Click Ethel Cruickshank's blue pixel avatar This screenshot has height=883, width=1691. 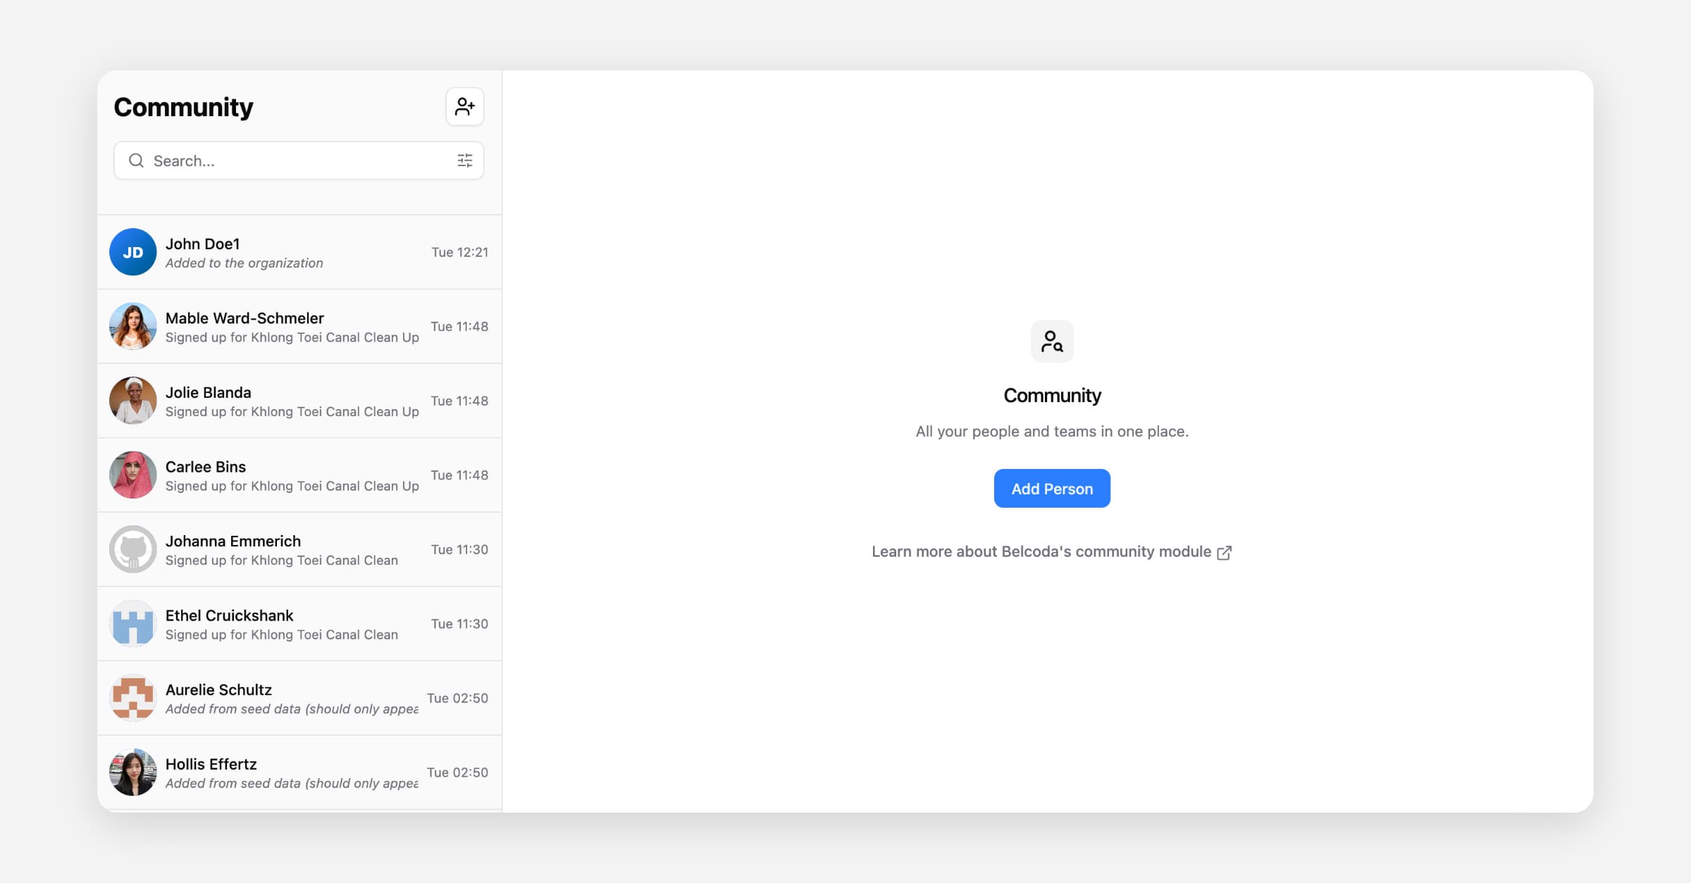[x=132, y=624]
